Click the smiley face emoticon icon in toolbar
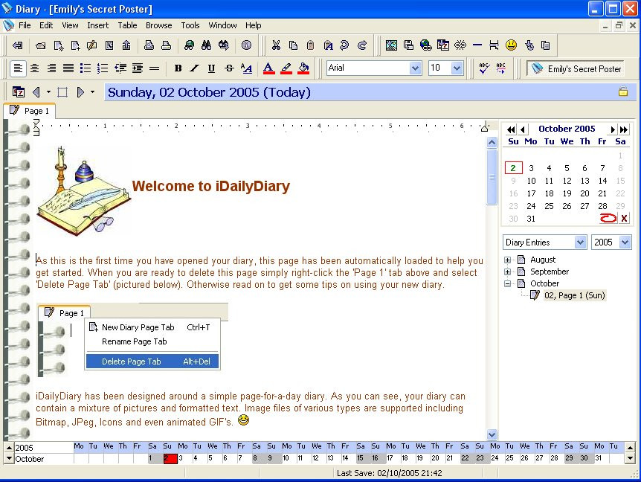The height and width of the screenshot is (482, 641). [x=511, y=45]
